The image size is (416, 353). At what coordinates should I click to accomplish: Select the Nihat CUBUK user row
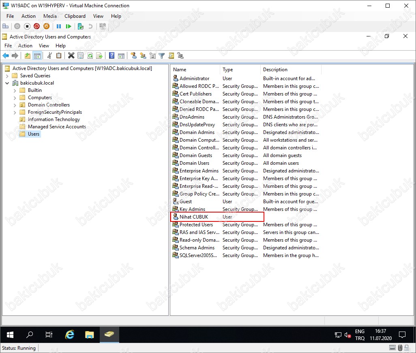(217, 217)
